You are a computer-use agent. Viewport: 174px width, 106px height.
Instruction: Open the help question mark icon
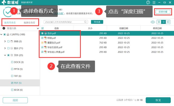tap(148, 2)
